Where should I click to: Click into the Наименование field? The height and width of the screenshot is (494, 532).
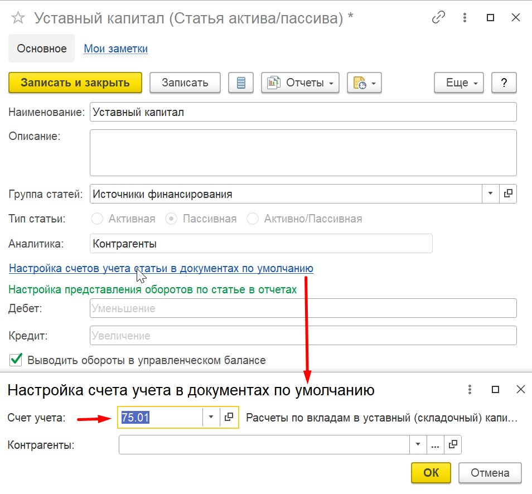coord(303,112)
